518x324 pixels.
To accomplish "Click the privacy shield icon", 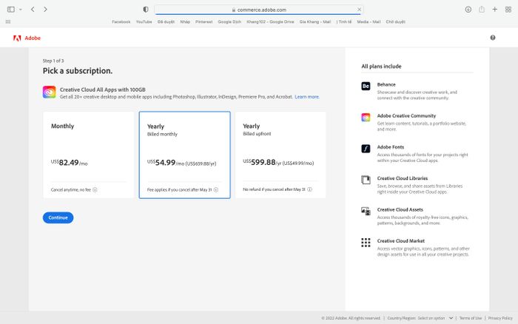I will [146, 10].
